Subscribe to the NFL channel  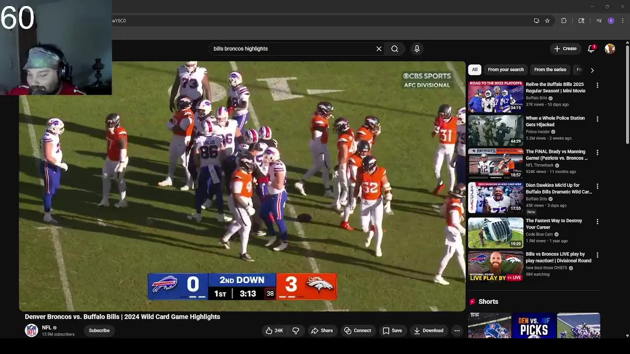click(99, 330)
